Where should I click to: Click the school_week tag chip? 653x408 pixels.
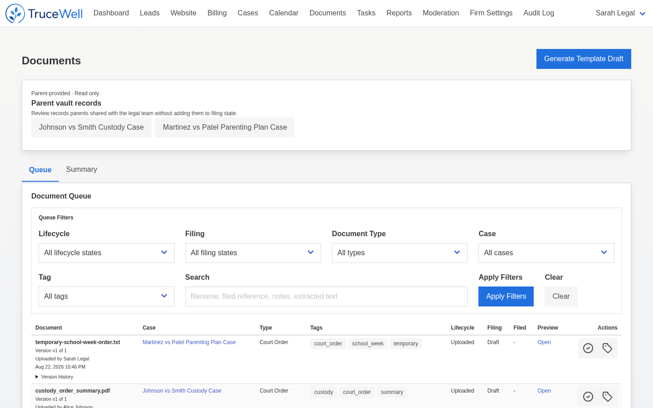[x=368, y=344]
